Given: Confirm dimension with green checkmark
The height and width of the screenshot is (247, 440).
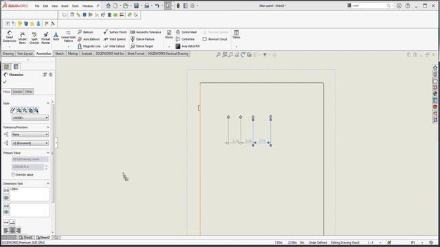Looking at the screenshot, I should 5,82.
